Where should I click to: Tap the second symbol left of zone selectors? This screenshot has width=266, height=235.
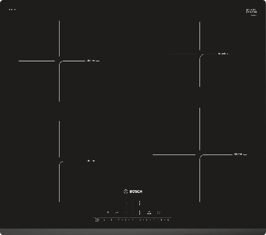click(117, 213)
